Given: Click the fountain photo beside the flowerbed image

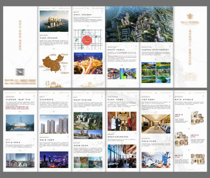Looking at the screenshot, I should click(x=81, y=162).
